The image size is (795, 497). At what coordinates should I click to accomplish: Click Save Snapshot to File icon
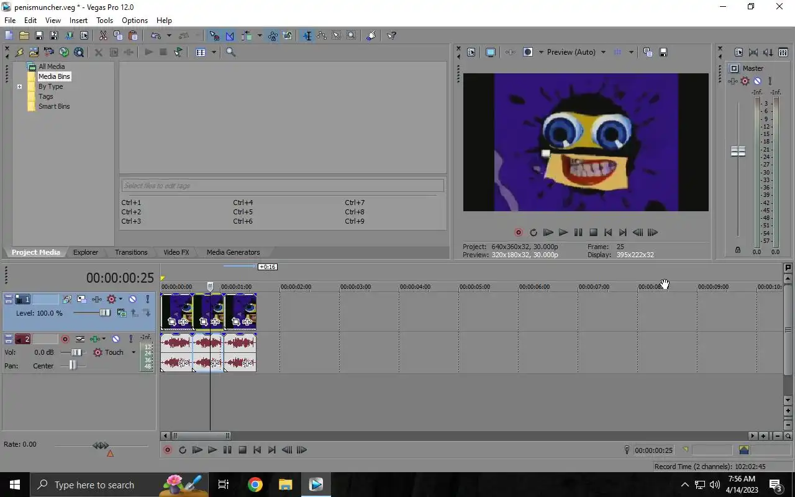[663, 52]
